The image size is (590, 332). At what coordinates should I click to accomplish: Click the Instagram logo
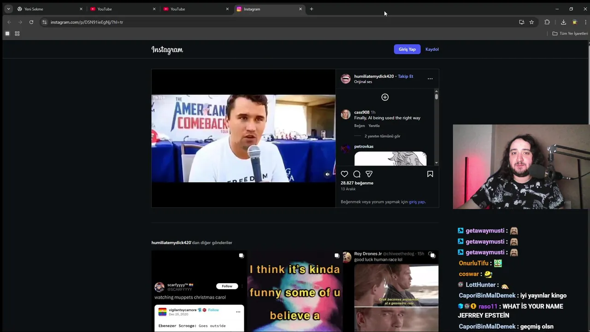coord(167,50)
